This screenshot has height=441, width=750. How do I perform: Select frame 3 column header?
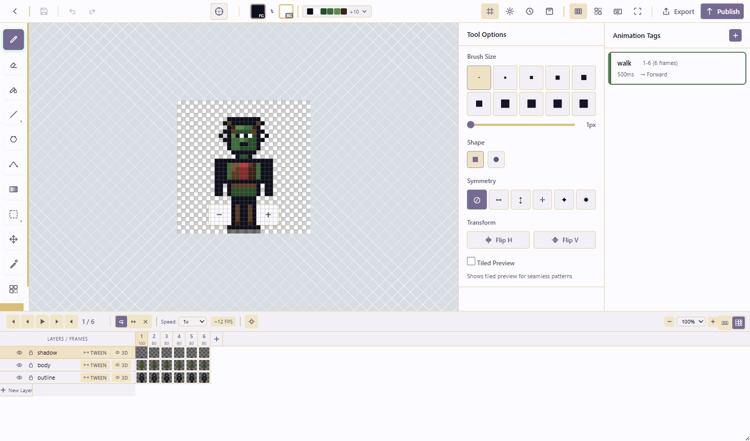(167, 339)
